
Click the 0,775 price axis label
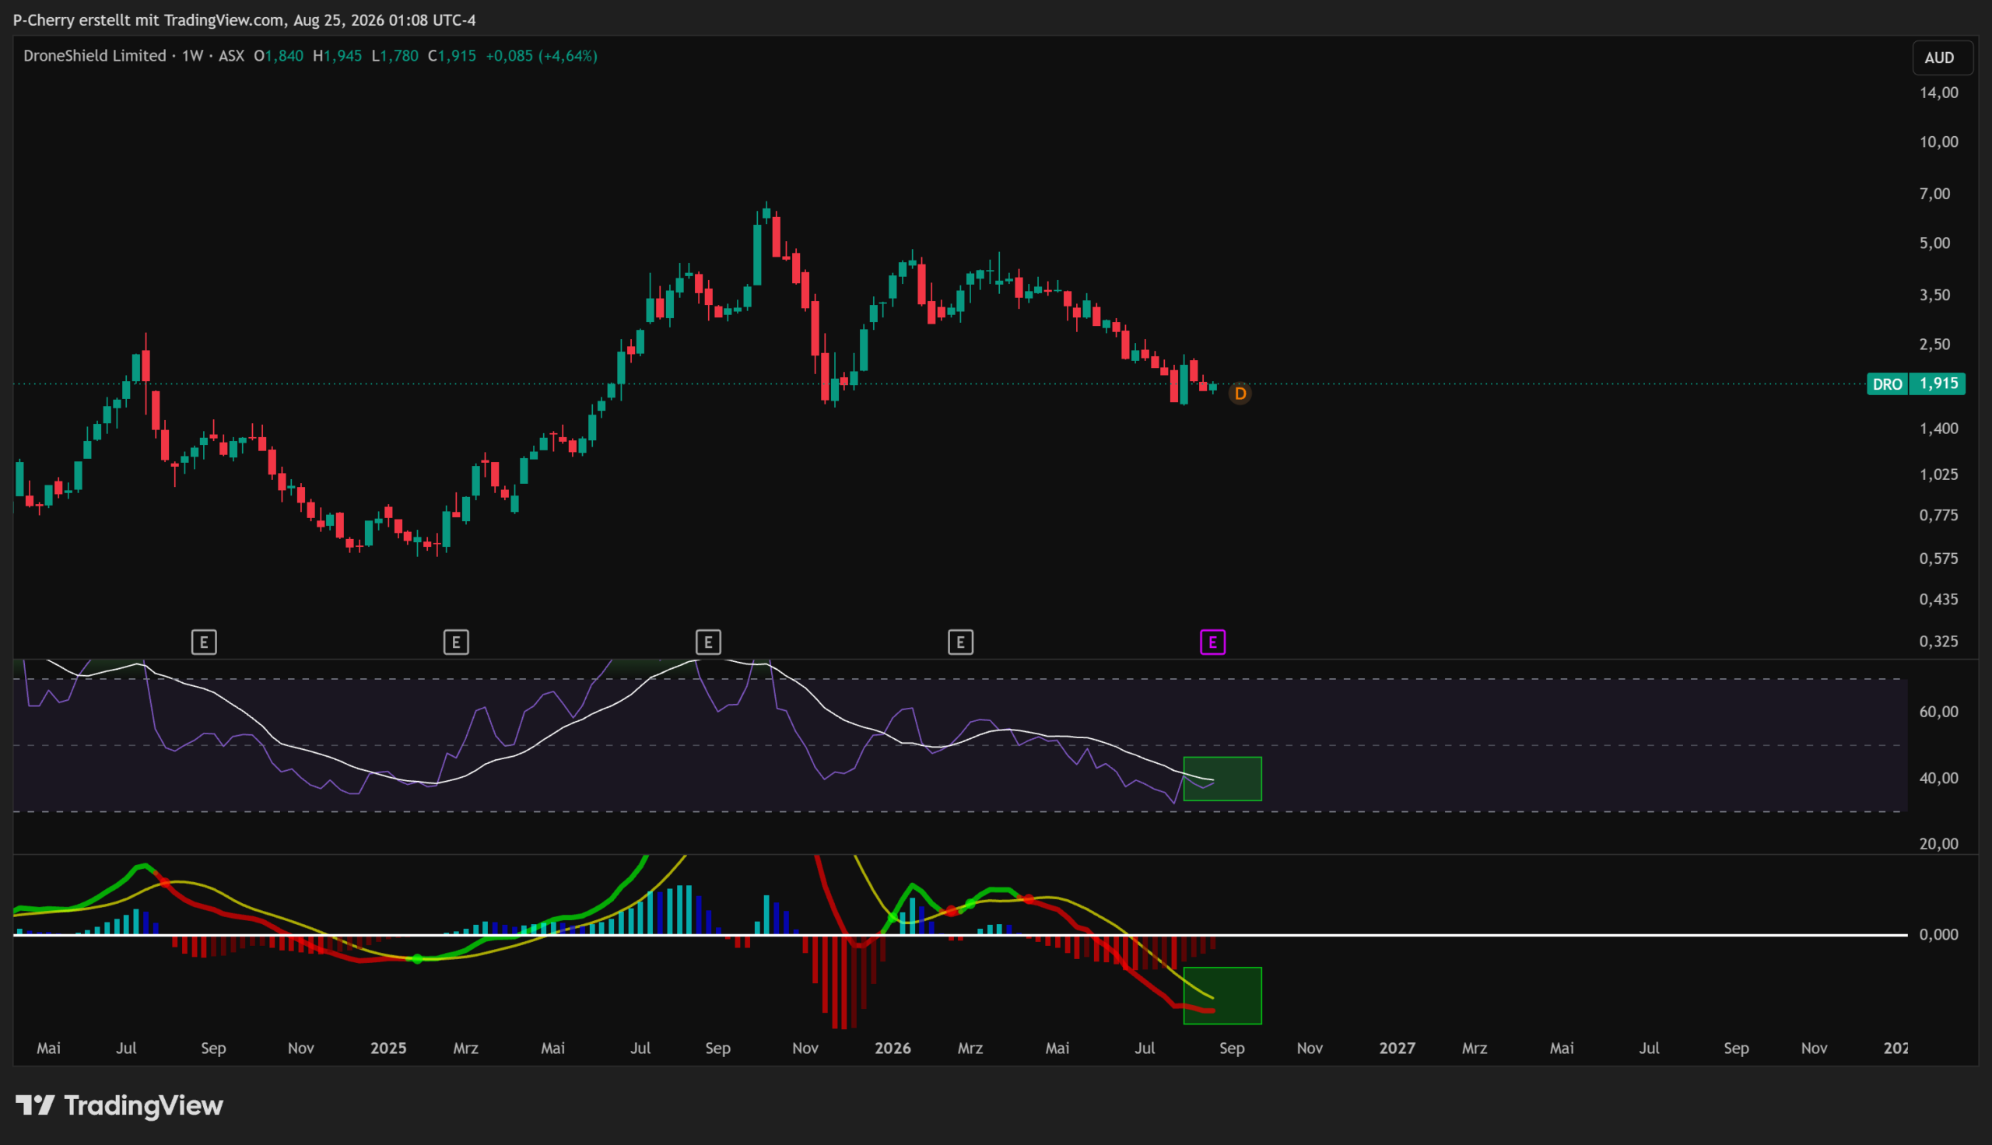[x=1939, y=516]
